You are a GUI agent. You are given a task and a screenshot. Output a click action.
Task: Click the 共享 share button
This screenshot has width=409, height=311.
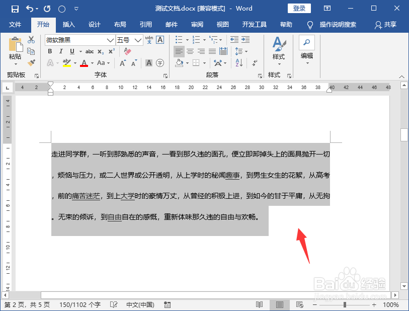(389, 24)
